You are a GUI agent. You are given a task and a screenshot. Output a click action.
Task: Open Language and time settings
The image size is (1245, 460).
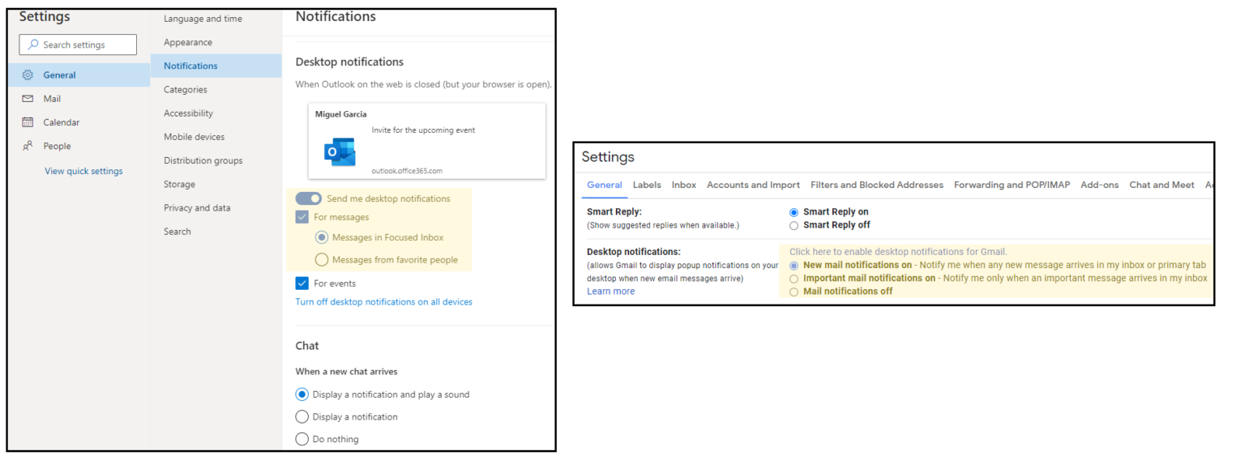[203, 19]
